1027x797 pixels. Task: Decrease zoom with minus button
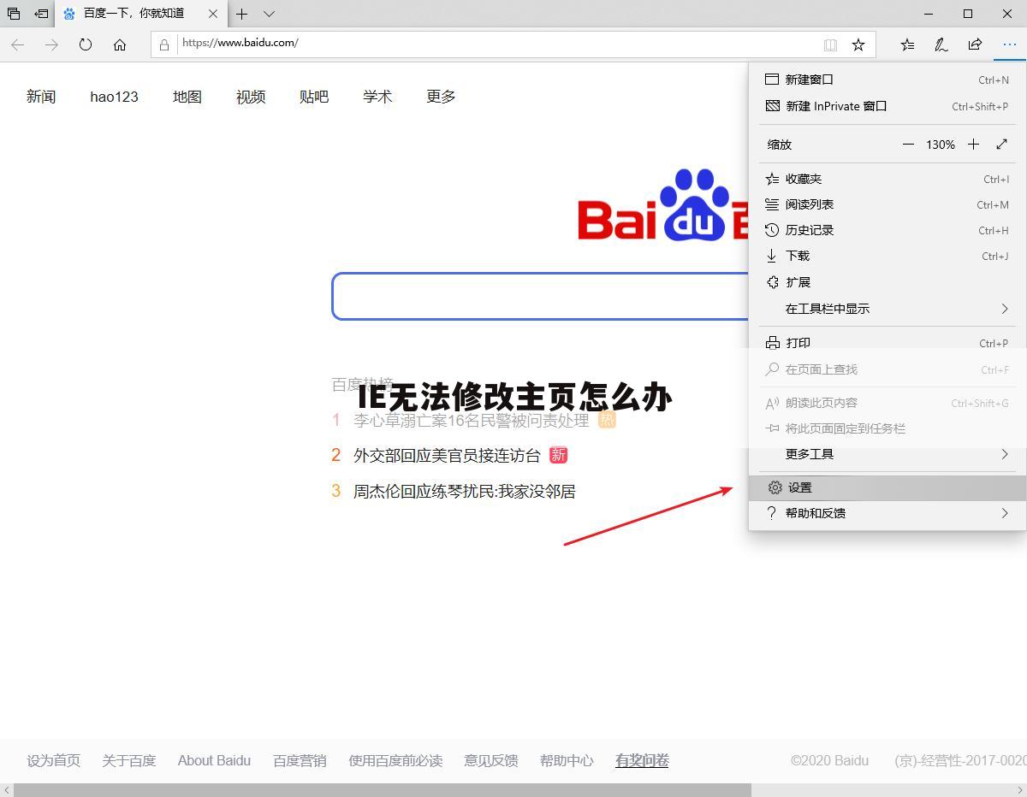point(908,145)
